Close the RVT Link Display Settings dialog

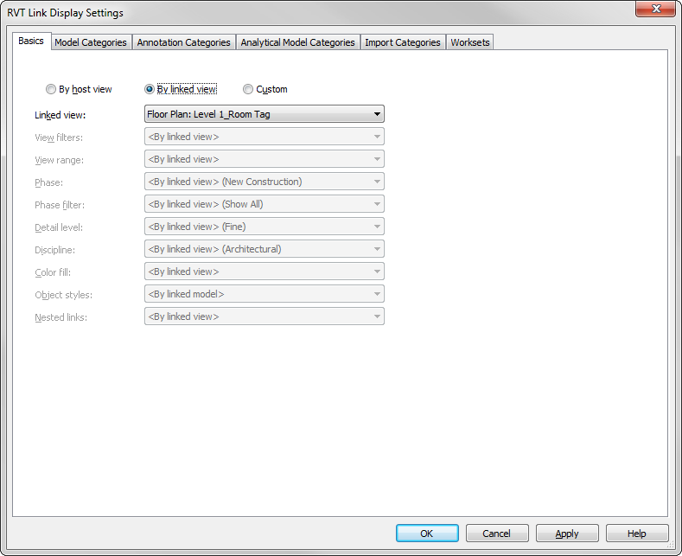tap(656, 9)
